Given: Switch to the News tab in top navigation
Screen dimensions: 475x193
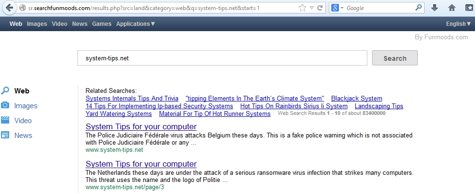Looking at the screenshot, I should (x=79, y=24).
